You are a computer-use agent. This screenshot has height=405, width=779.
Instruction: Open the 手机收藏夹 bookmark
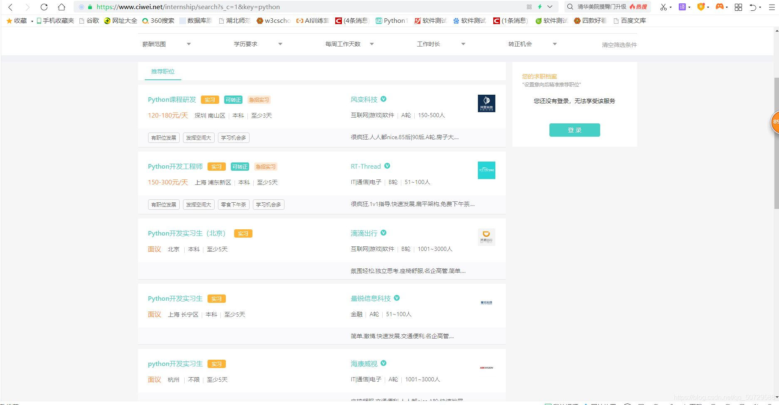coord(55,21)
